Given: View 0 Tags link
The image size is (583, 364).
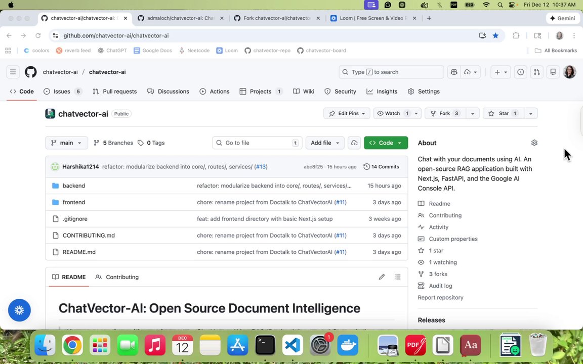Looking at the screenshot, I should tap(151, 143).
